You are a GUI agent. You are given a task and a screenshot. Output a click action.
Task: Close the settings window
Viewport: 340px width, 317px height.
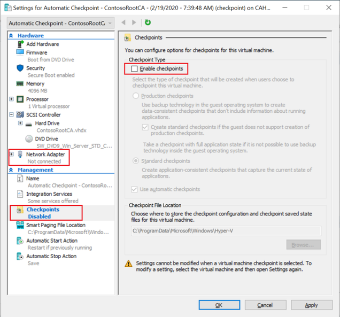point(329,7)
